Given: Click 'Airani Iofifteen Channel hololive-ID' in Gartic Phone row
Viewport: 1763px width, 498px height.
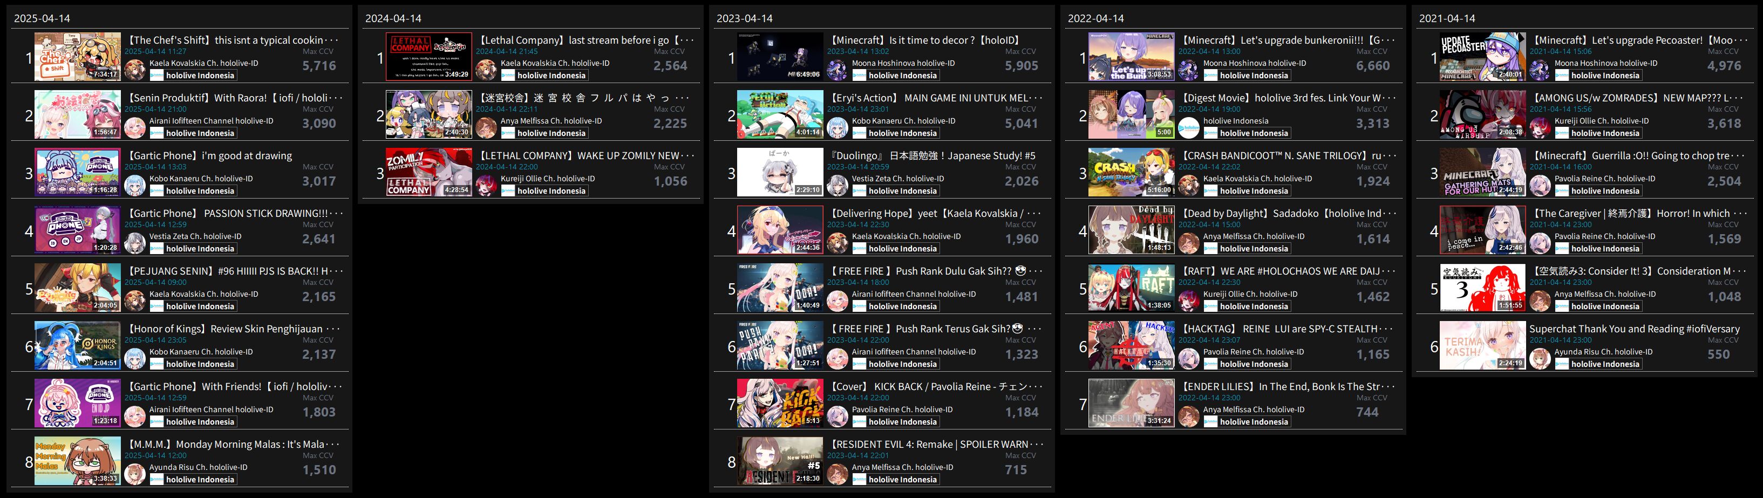Looking at the screenshot, I should pyautogui.click(x=211, y=410).
